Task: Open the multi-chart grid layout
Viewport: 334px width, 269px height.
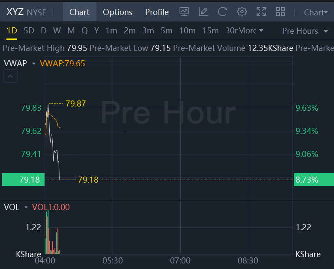Action: (x=280, y=12)
